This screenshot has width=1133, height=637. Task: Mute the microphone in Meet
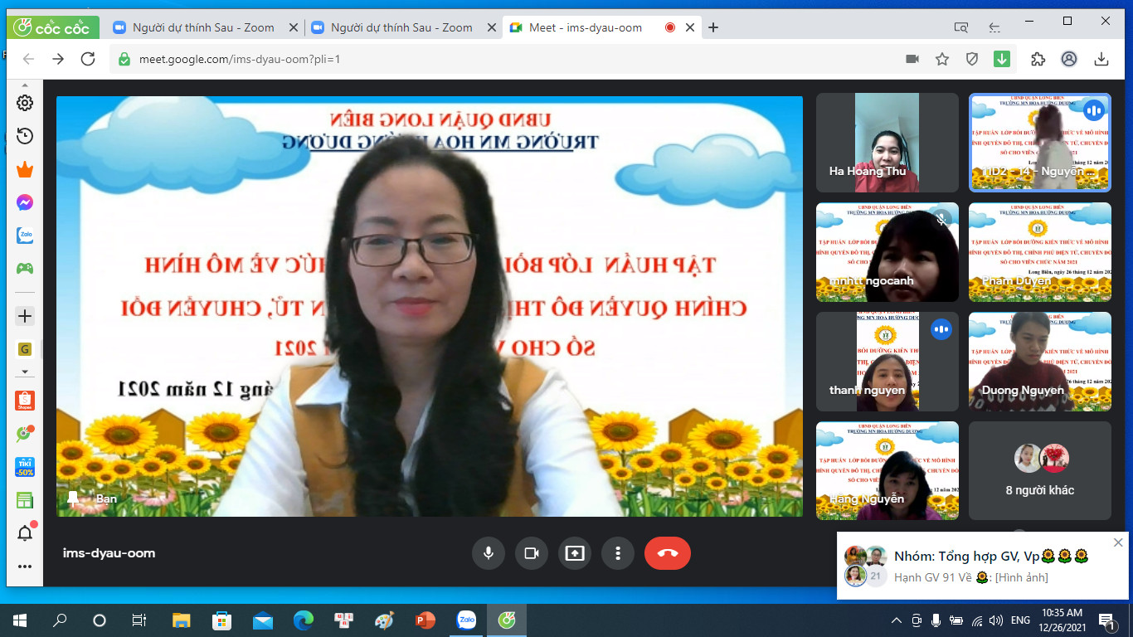[489, 553]
